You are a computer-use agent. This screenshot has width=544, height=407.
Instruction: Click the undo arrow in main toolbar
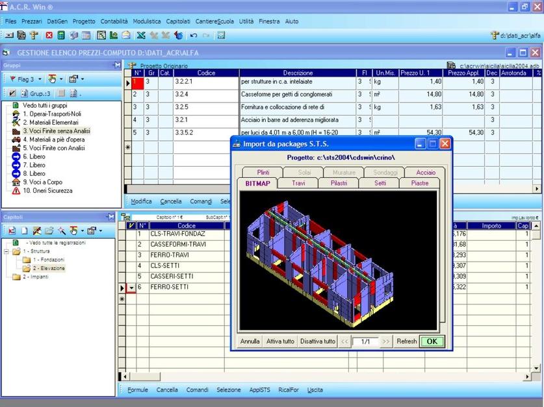click(194, 35)
